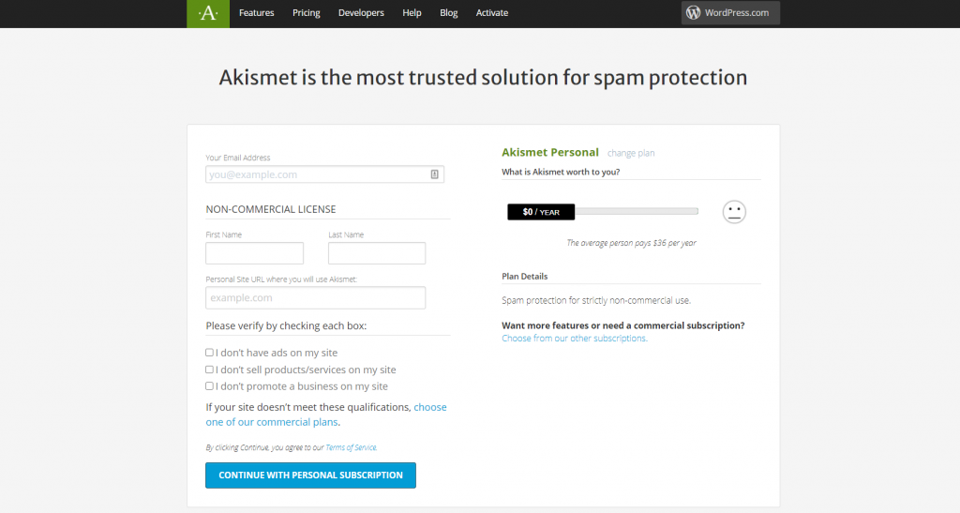The image size is (960, 513).
Task: Click the neutral face emoticon
Action: coord(734,212)
